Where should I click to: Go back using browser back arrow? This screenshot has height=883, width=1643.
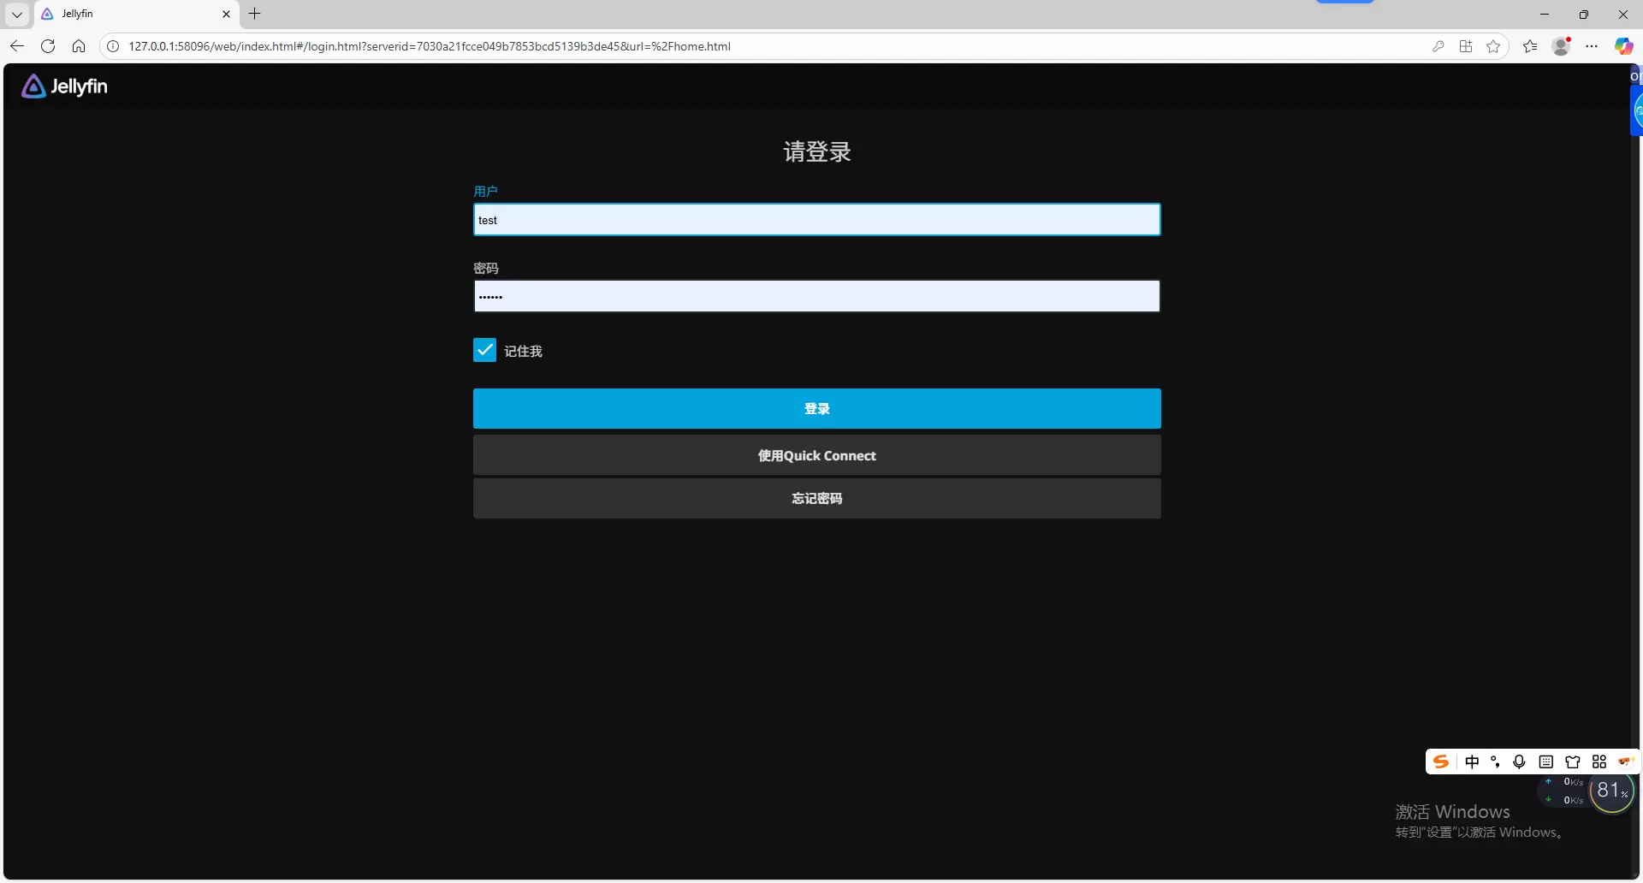click(17, 46)
